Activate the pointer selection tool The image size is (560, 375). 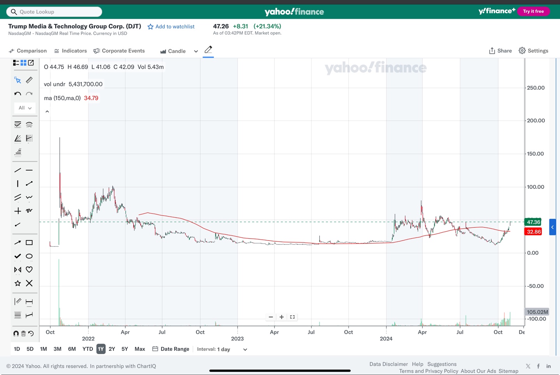pos(17,80)
